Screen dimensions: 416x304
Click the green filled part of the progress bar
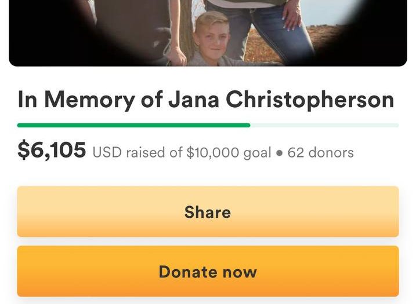coord(133,125)
